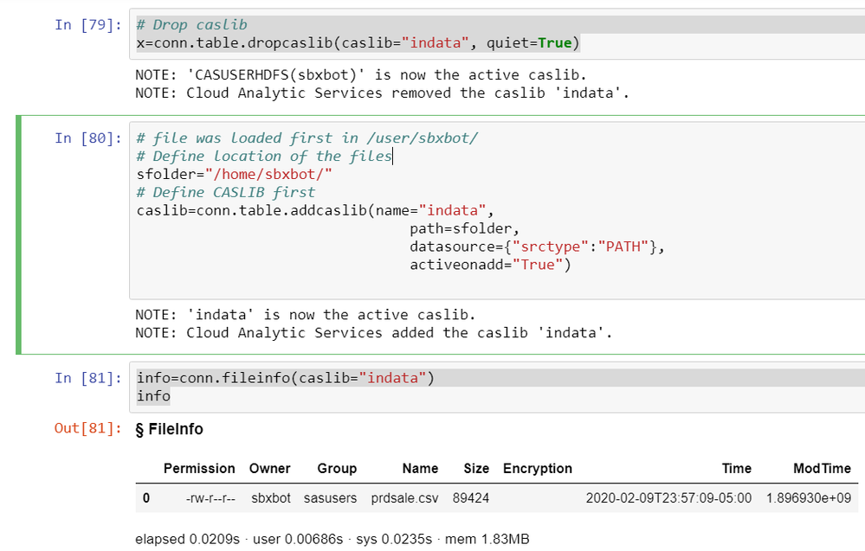Focus the conn.fileinfo code line
Viewport: 865px width, 551px height.
[x=285, y=378]
